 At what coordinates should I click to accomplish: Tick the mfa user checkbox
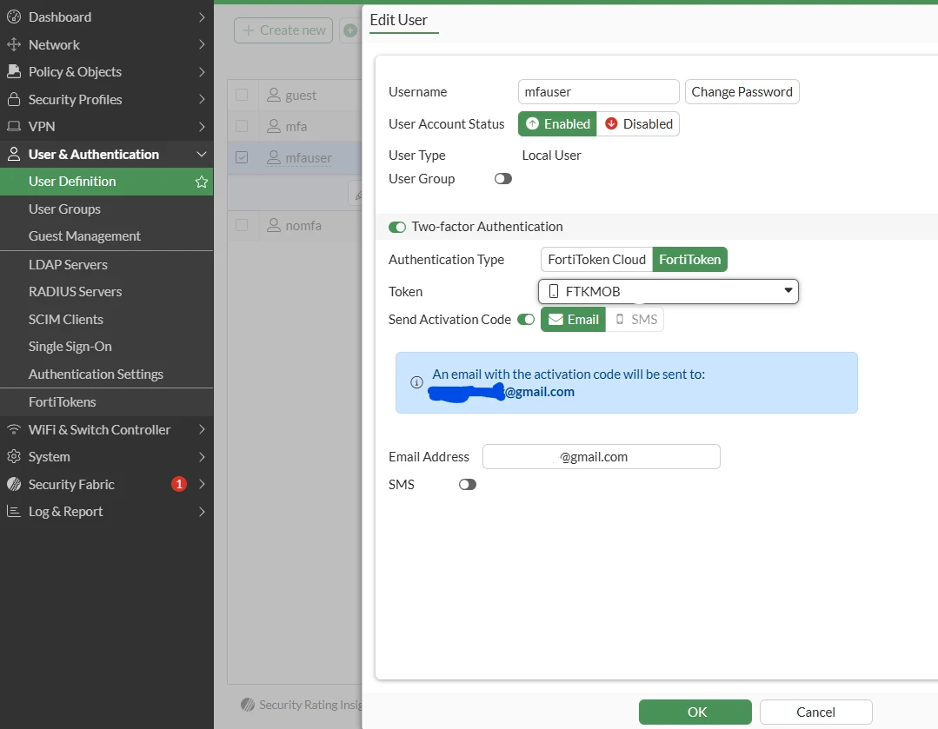pyautogui.click(x=242, y=126)
